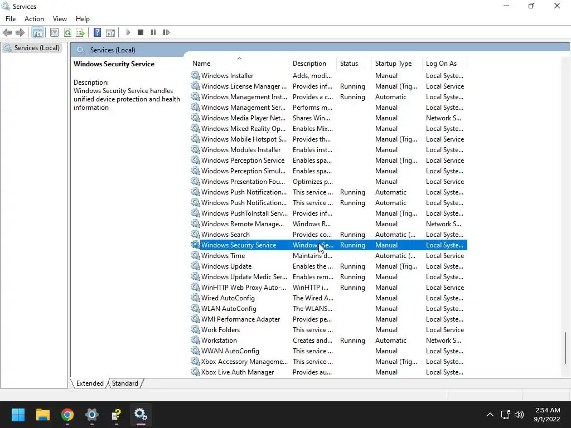Open the Properties toolbar icon
This screenshot has width=571, height=428.
tap(54, 33)
